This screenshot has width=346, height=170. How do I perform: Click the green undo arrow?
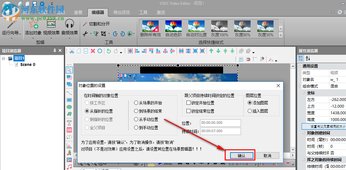[x=108, y=51]
